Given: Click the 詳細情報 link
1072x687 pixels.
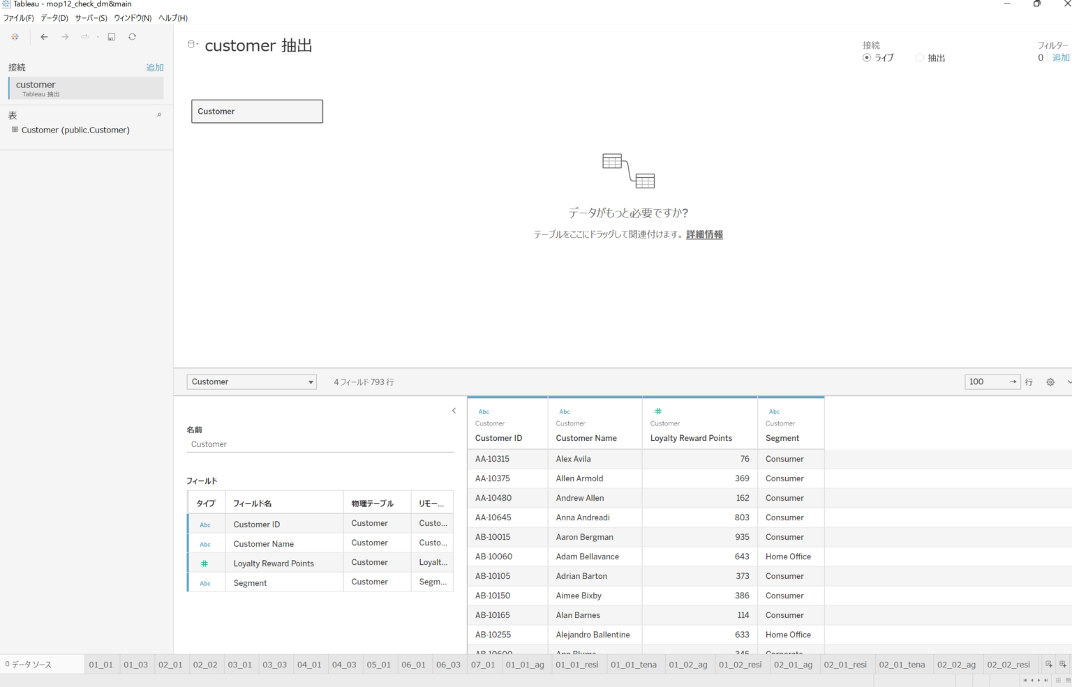Looking at the screenshot, I should tap(704, 235).
